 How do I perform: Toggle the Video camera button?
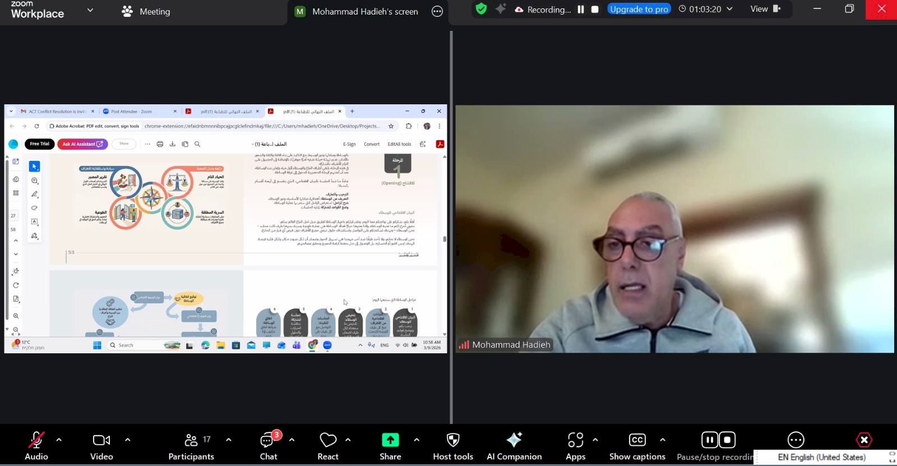coord(101,441)
